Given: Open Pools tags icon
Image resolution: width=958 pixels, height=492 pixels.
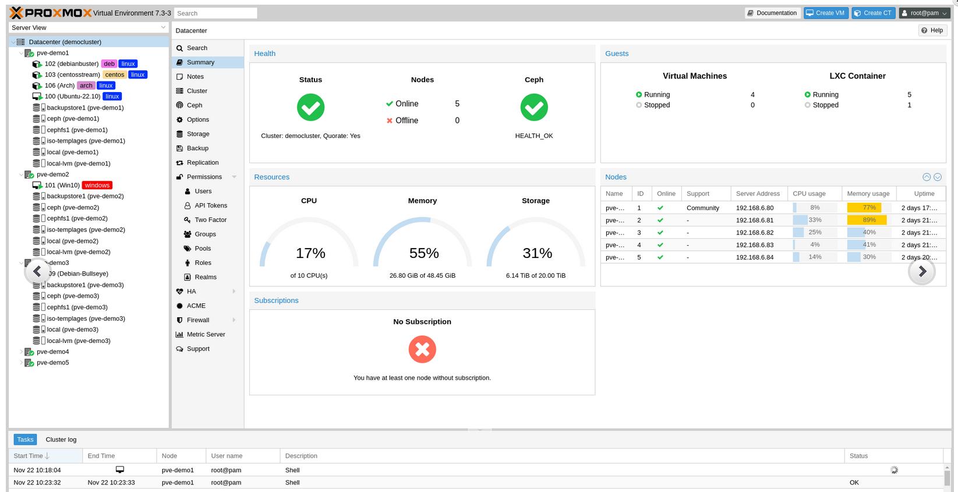Looking at the screenshot, I should point(188,249).
